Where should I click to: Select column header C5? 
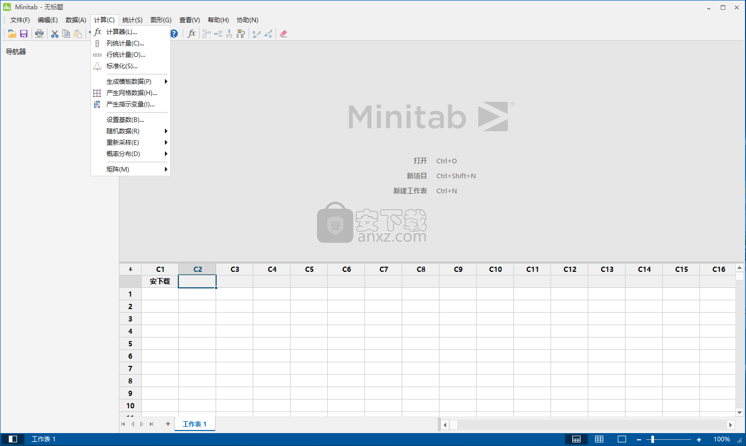(309, 269)
